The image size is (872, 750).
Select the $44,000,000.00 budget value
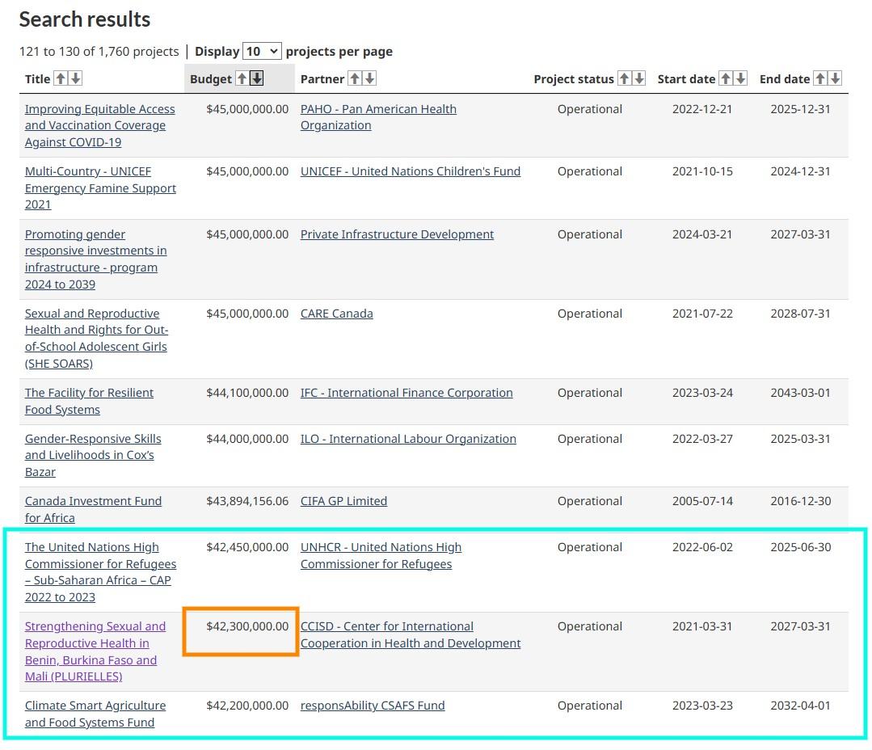pos(247,439)
